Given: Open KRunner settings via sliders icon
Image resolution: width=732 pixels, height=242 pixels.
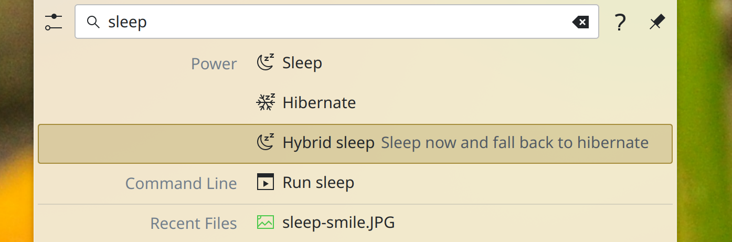Looking at the screenshot, I should [x=54, y=22].
